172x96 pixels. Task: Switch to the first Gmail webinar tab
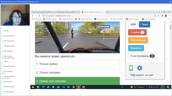click(x=44, y=12)
